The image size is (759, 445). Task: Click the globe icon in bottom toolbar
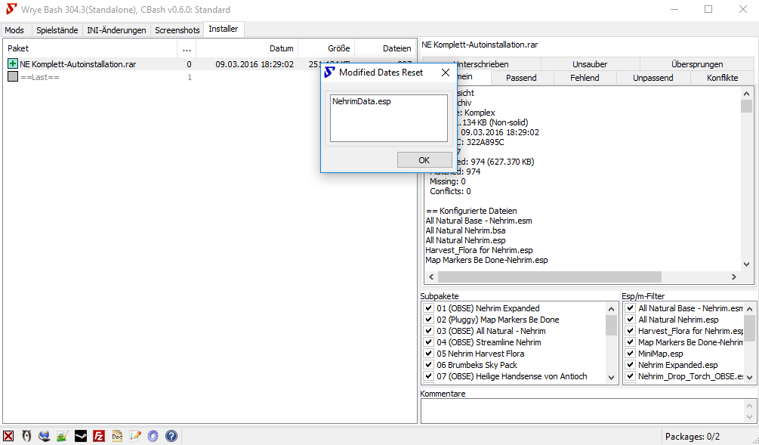[x=45, y=436]
